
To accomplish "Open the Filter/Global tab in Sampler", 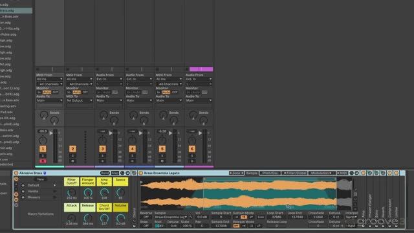I will coord(294,173).
